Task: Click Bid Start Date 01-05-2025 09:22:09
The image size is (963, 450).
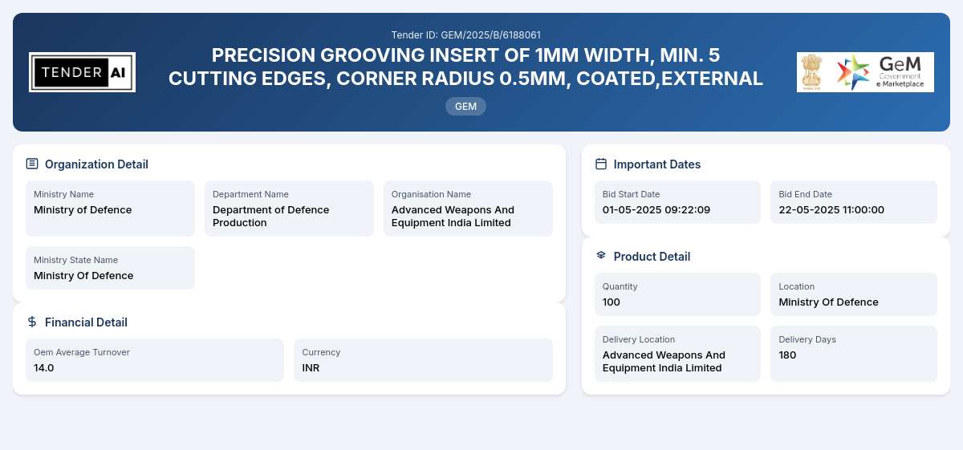Action: click(656, 210)
